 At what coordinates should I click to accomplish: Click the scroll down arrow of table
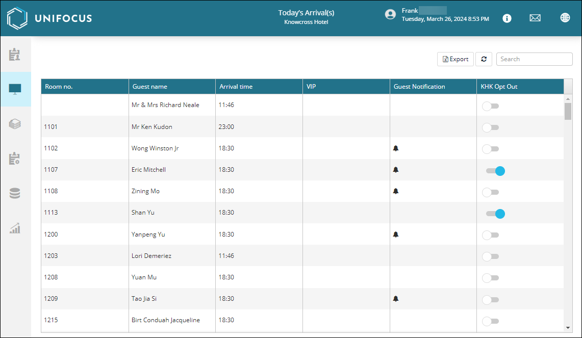click(568, 327)
